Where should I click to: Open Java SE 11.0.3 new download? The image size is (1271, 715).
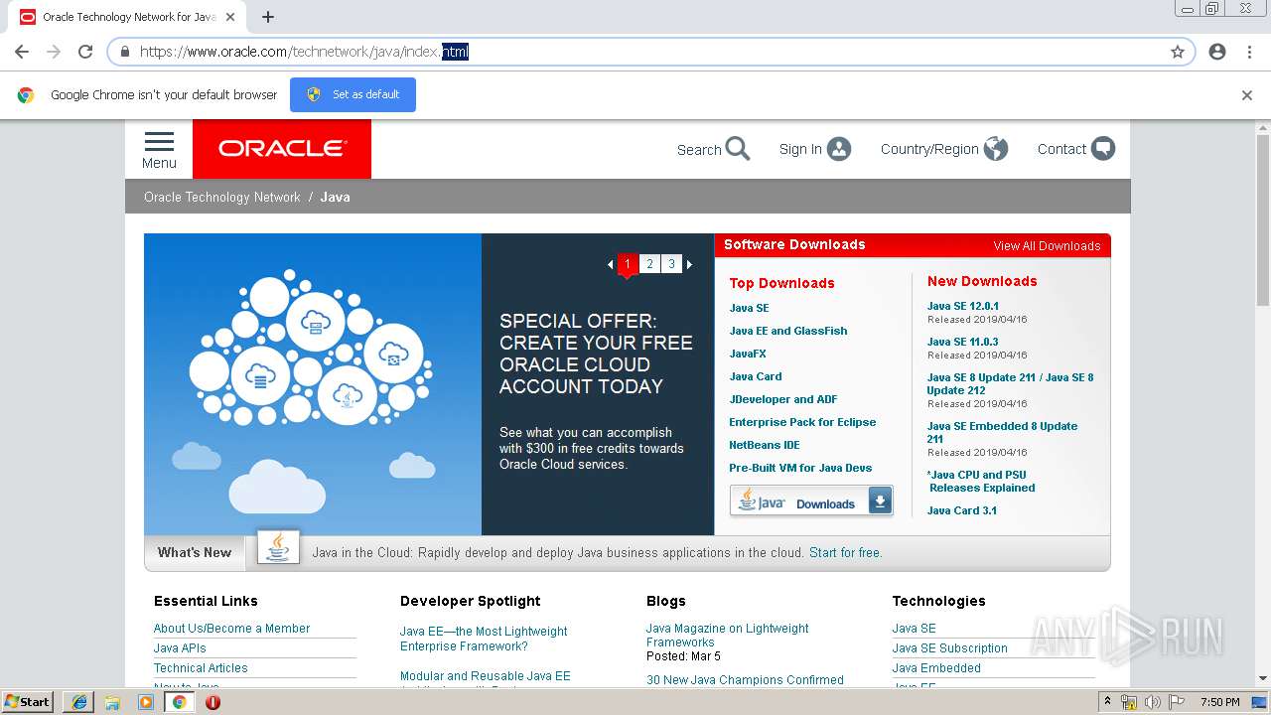point(963,342)
